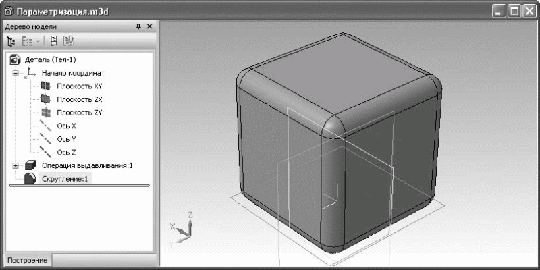Close the Дерево модели panel

point(150,26)
